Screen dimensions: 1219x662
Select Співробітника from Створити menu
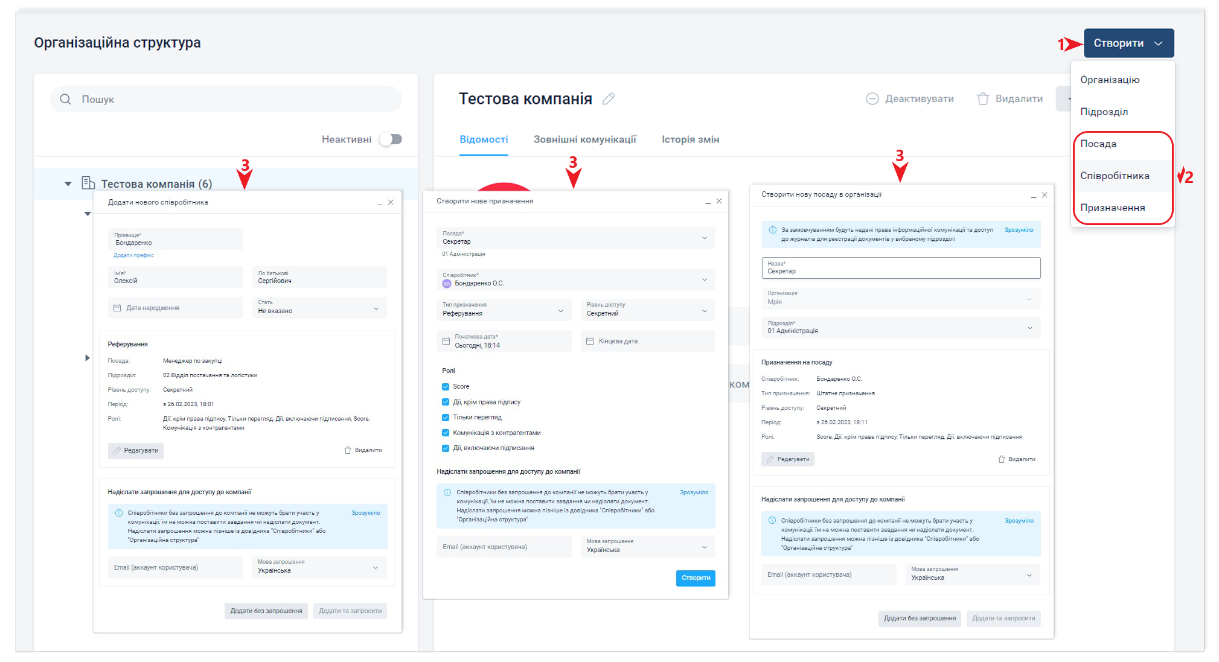[1115, 176]
